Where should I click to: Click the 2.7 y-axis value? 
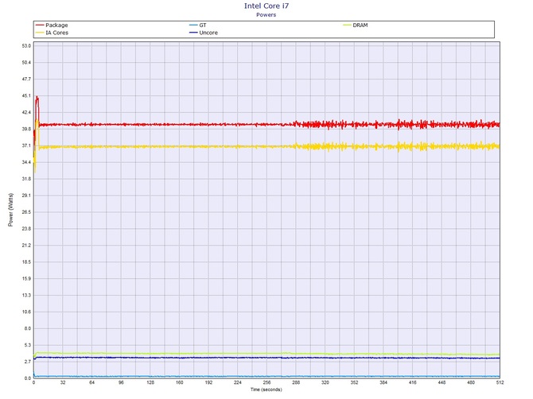(28, 362)
